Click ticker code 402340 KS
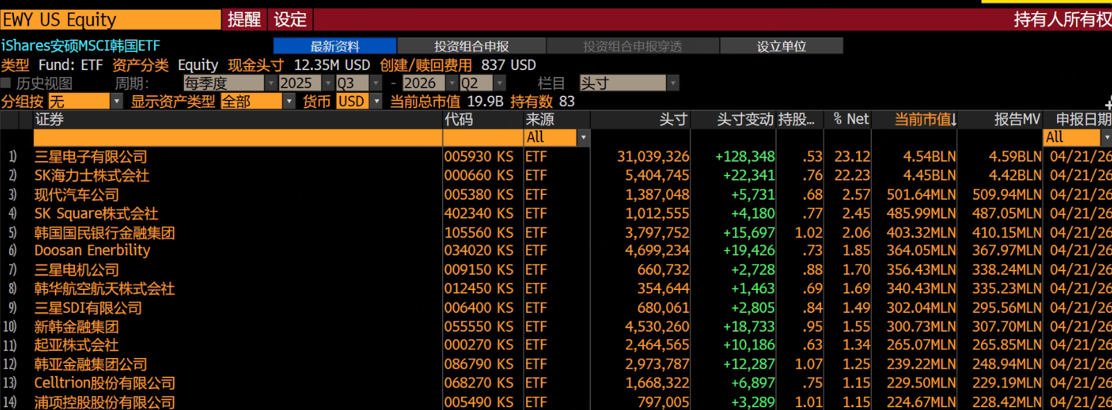The width and height of the screenshot is (1112, 410). 479,214
